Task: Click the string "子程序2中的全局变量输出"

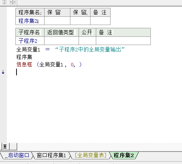Action: pyautogui.click(x=90, y=49)
